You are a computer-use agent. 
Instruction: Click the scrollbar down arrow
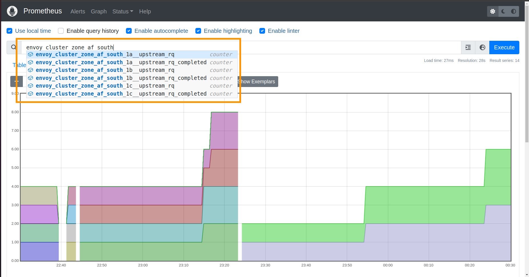[527, 275]
